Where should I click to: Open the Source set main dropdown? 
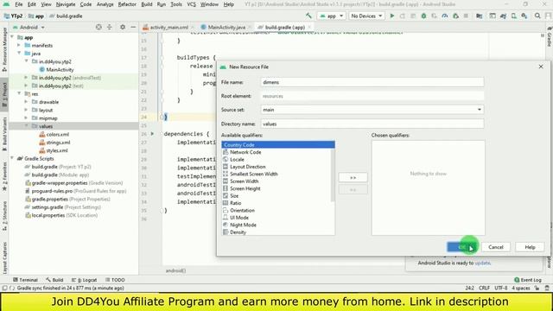(372, 110)
